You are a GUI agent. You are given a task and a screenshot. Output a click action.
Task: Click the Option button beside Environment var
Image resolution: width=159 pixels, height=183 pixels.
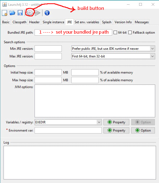click(143, 130)
